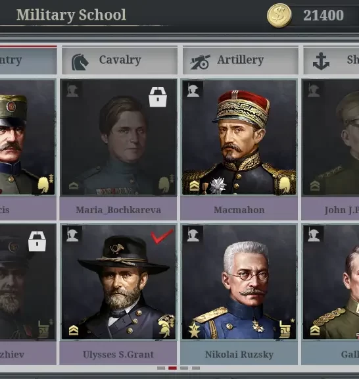Viewport: 359px width, 379px height.
Task: Click the Maria_Bochkareva name label
Action: [x=118, y=210]
